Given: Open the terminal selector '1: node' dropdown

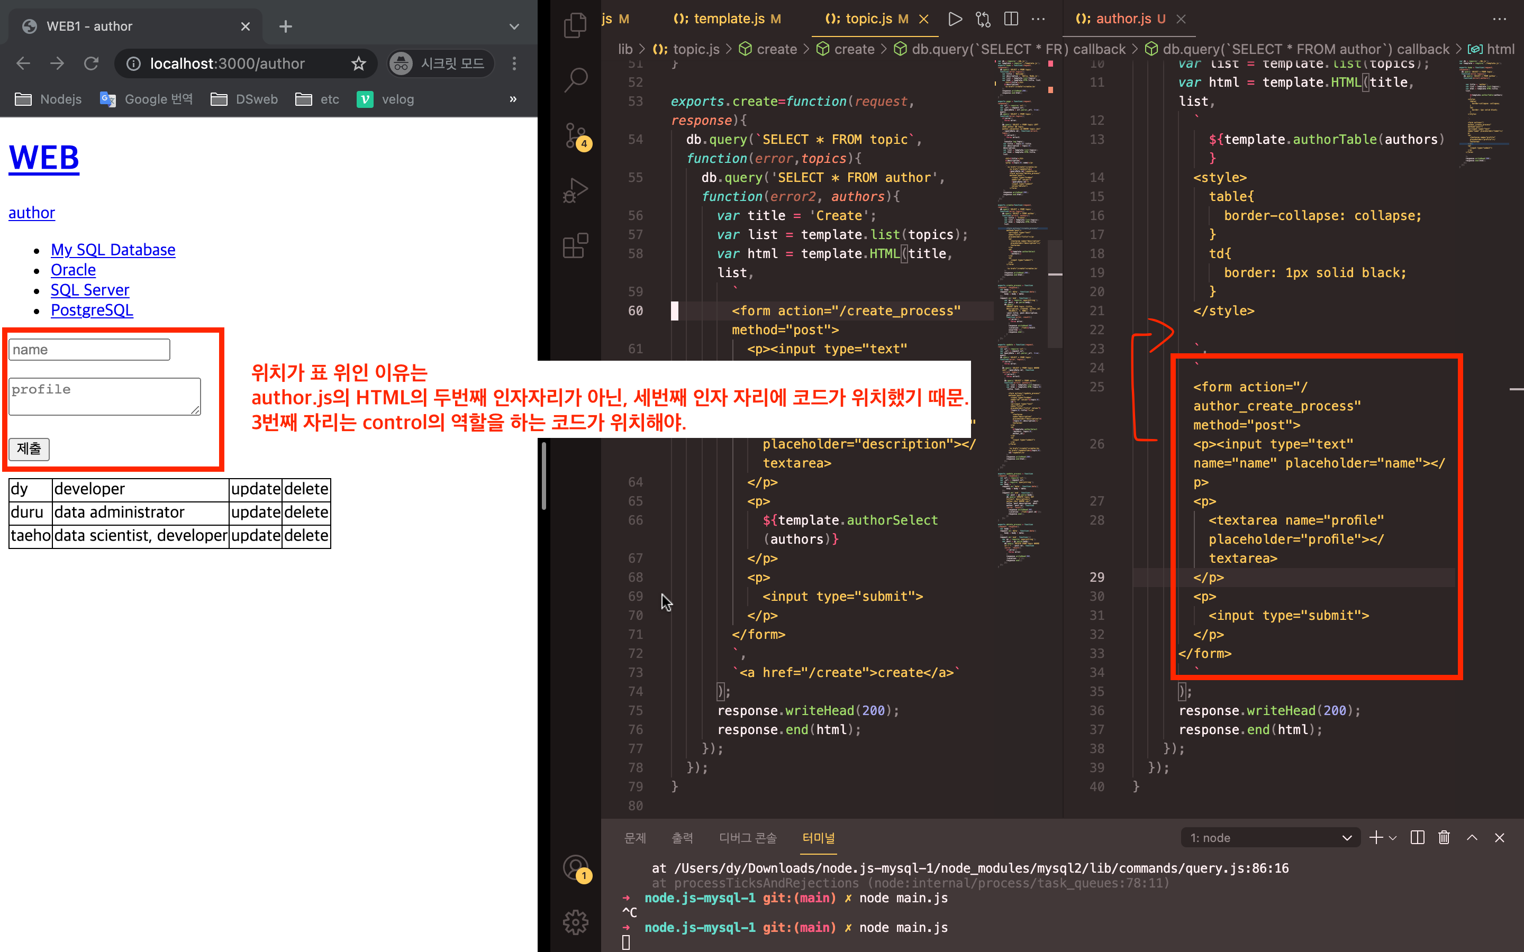Looking at the screenshot, I should [x=1270, y=837].
